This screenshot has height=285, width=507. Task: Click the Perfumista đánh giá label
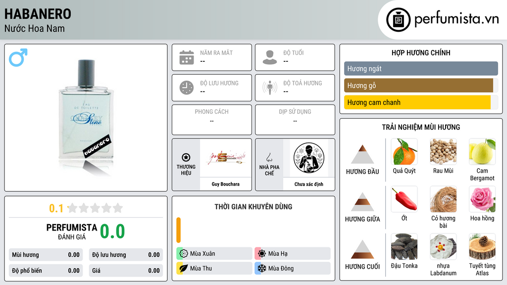(72, 232)
